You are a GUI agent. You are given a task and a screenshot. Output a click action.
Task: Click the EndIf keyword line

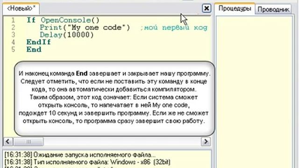[x=39, y=42]
